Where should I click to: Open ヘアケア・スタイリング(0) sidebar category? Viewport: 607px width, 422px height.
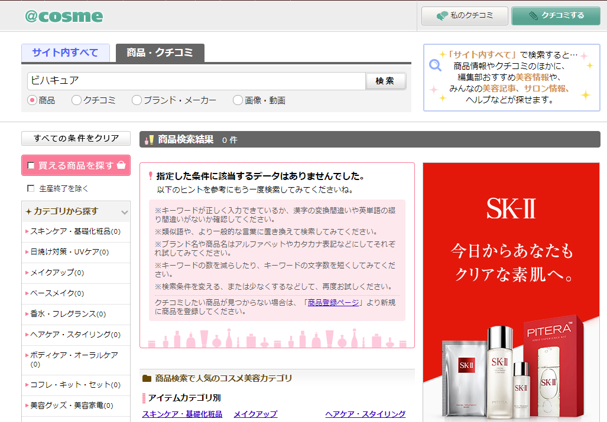tap(76, 335)
